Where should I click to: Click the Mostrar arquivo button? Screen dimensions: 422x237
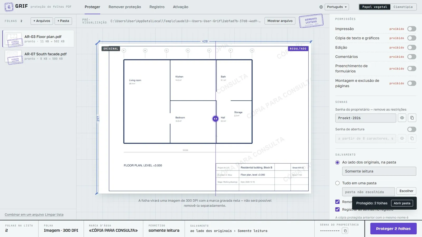click(280, 21)
